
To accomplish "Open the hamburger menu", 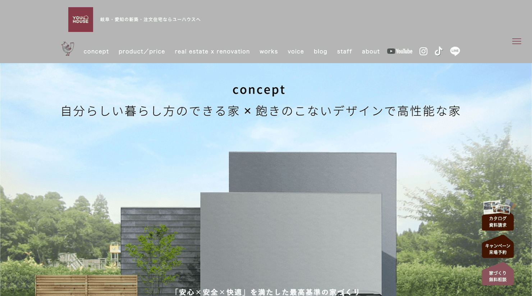I will coord(517,42).
